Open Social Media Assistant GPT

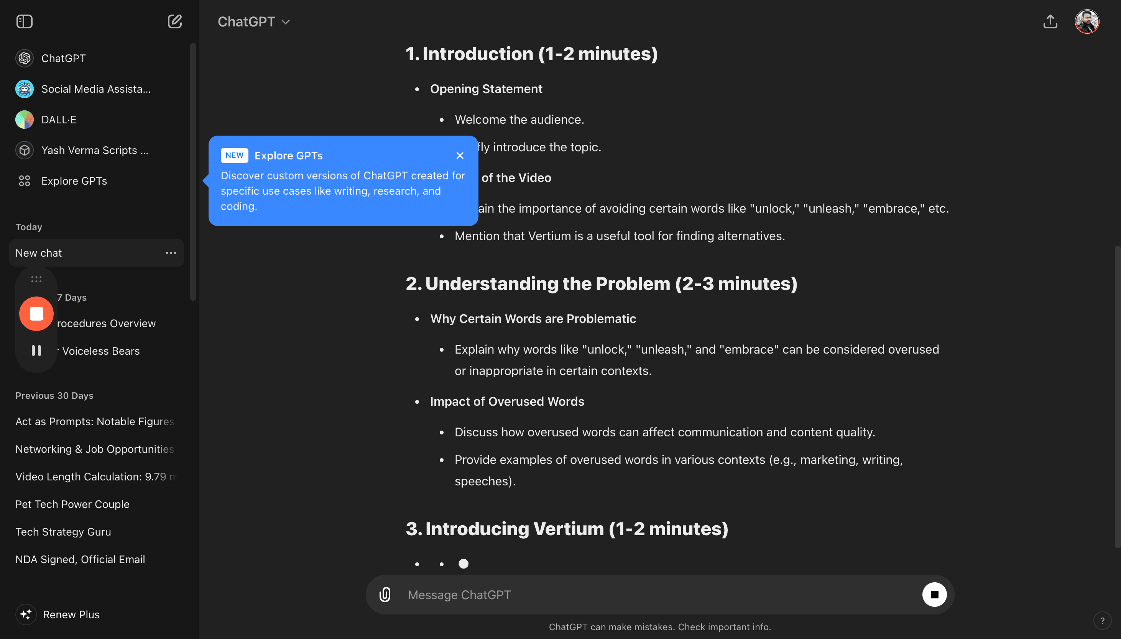coord(97,89)
